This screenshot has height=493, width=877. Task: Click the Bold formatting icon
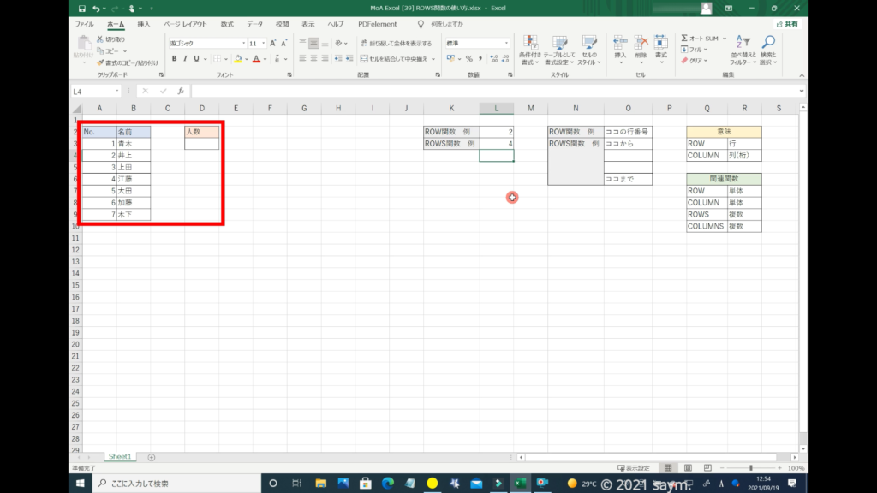tap(174, 59)
